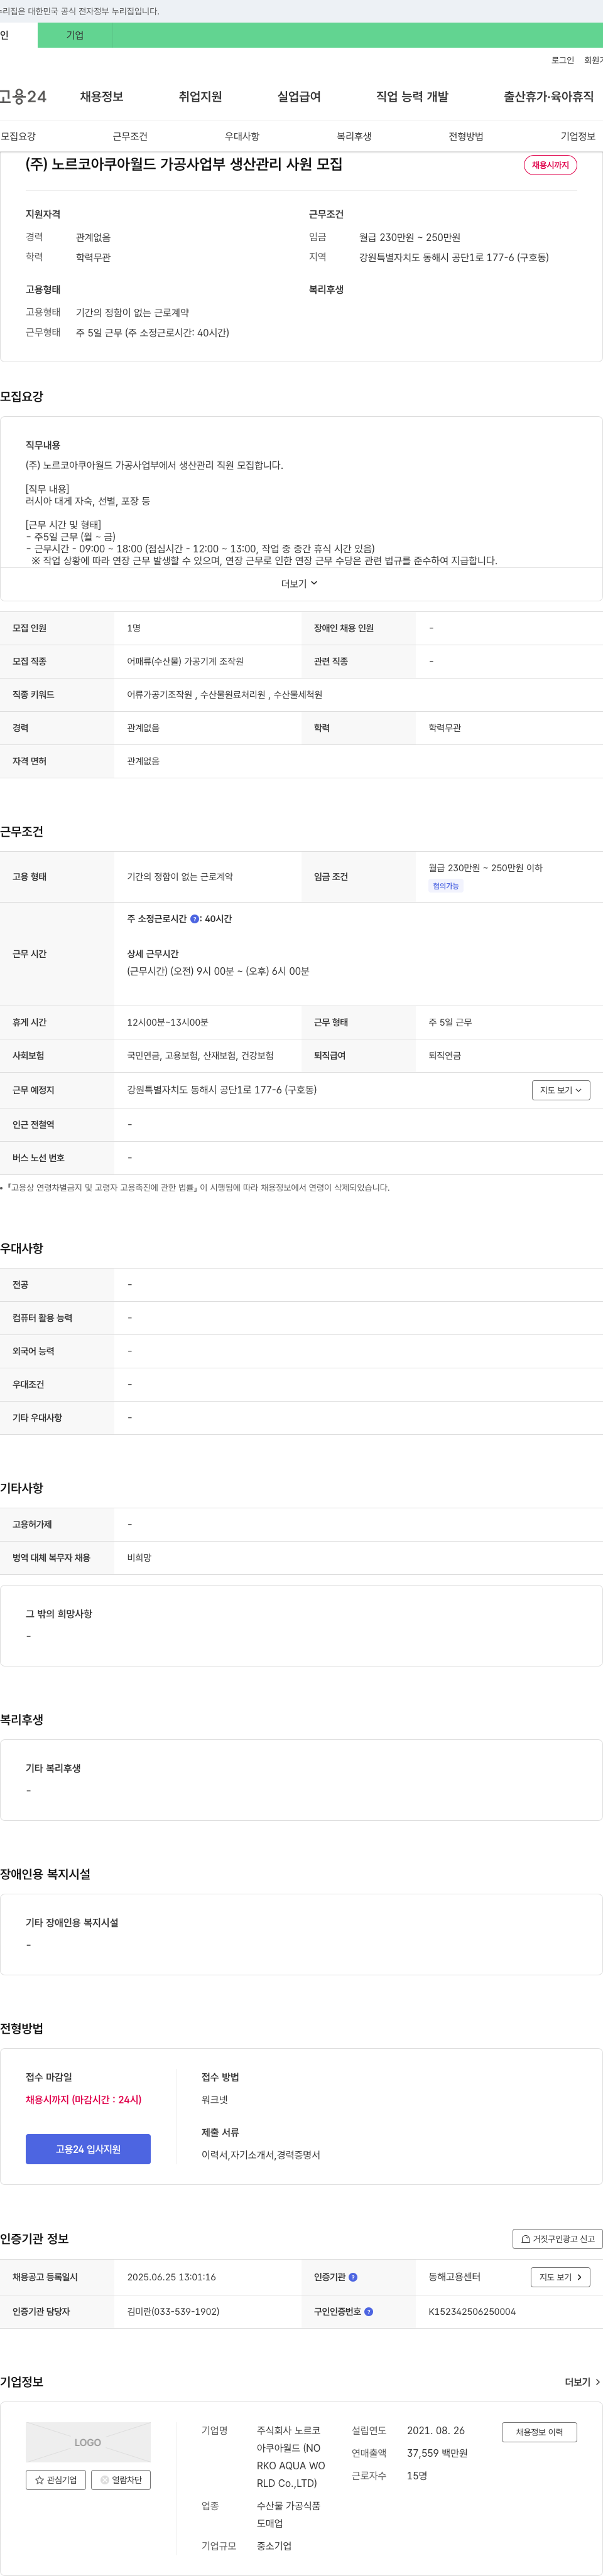Image resolution: width=603 pixels, height=2576 pixels.
Task: Open the company LOGO image
Action: (x=88, y=2442)
